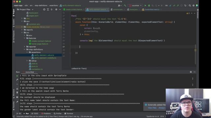
Task: Rerun cucumber from Run panel play icon
Action: (17, 76)
